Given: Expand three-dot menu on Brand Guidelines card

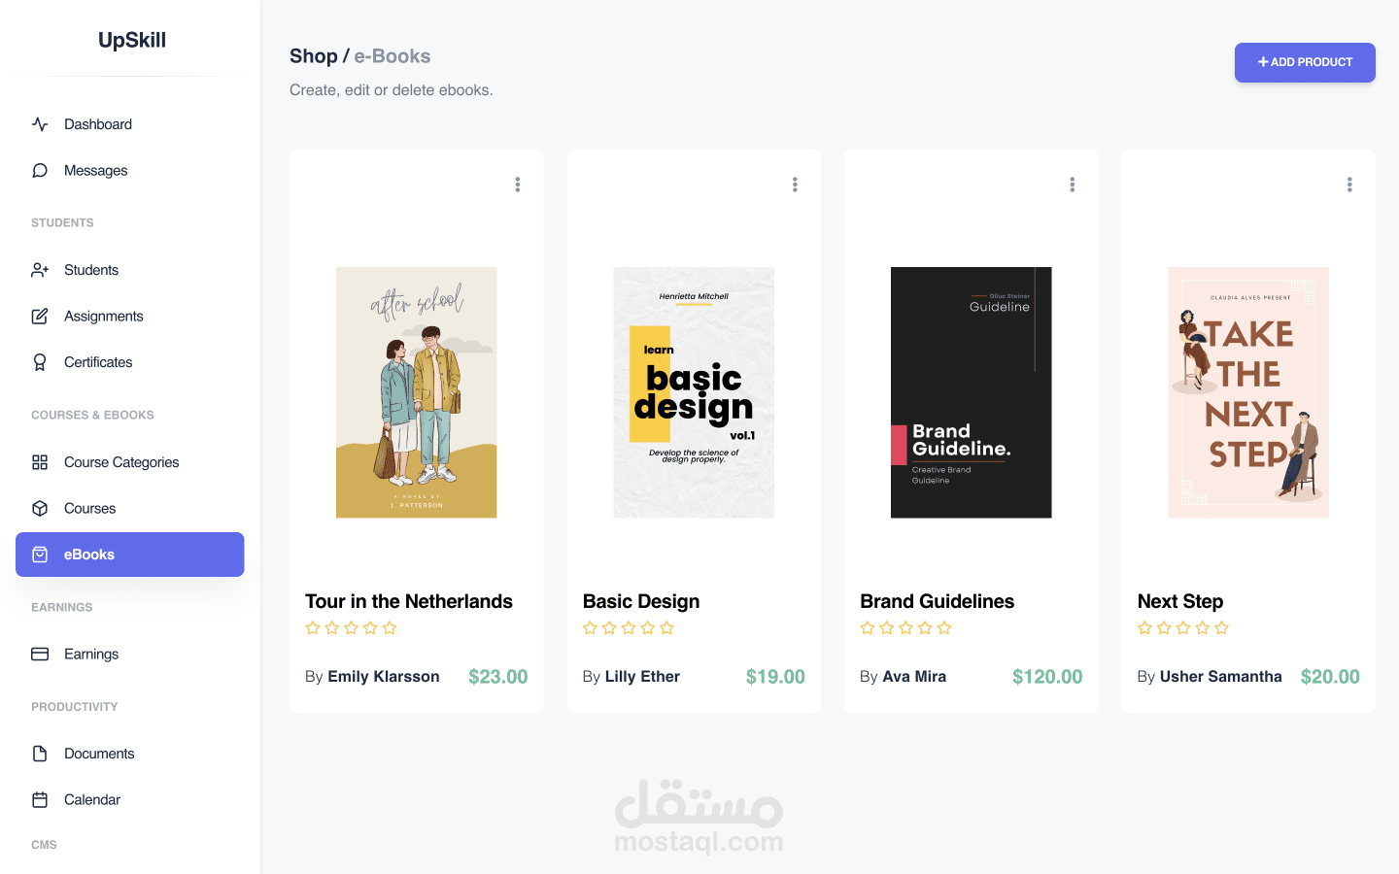Looking at the screenshot, I should tap(1073, 185).
